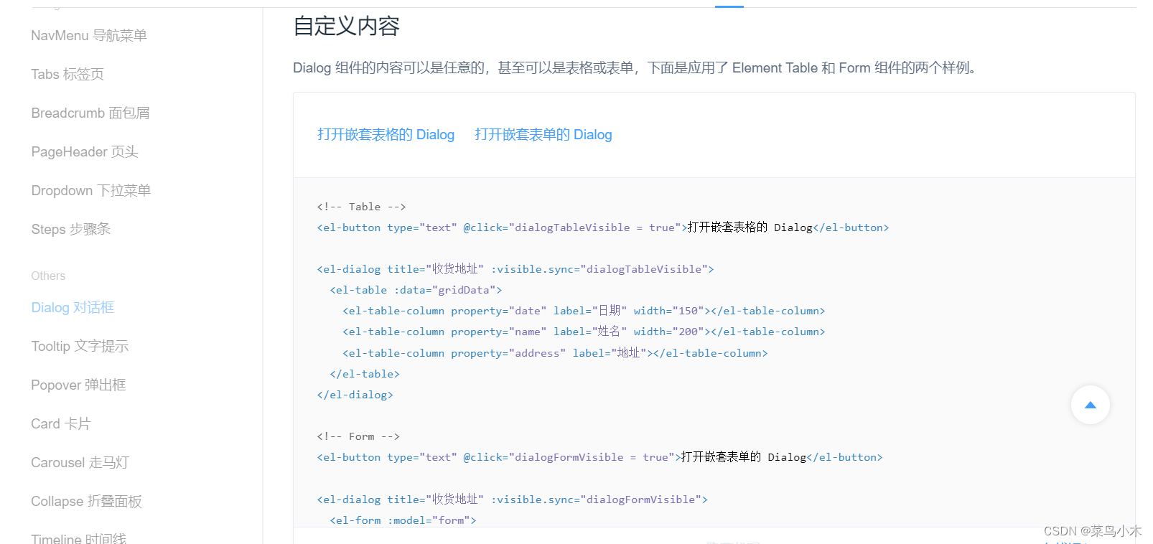
Task: Open PageHeader 页头 docs page
Action: pyautogui.click(x=85, y=151)
